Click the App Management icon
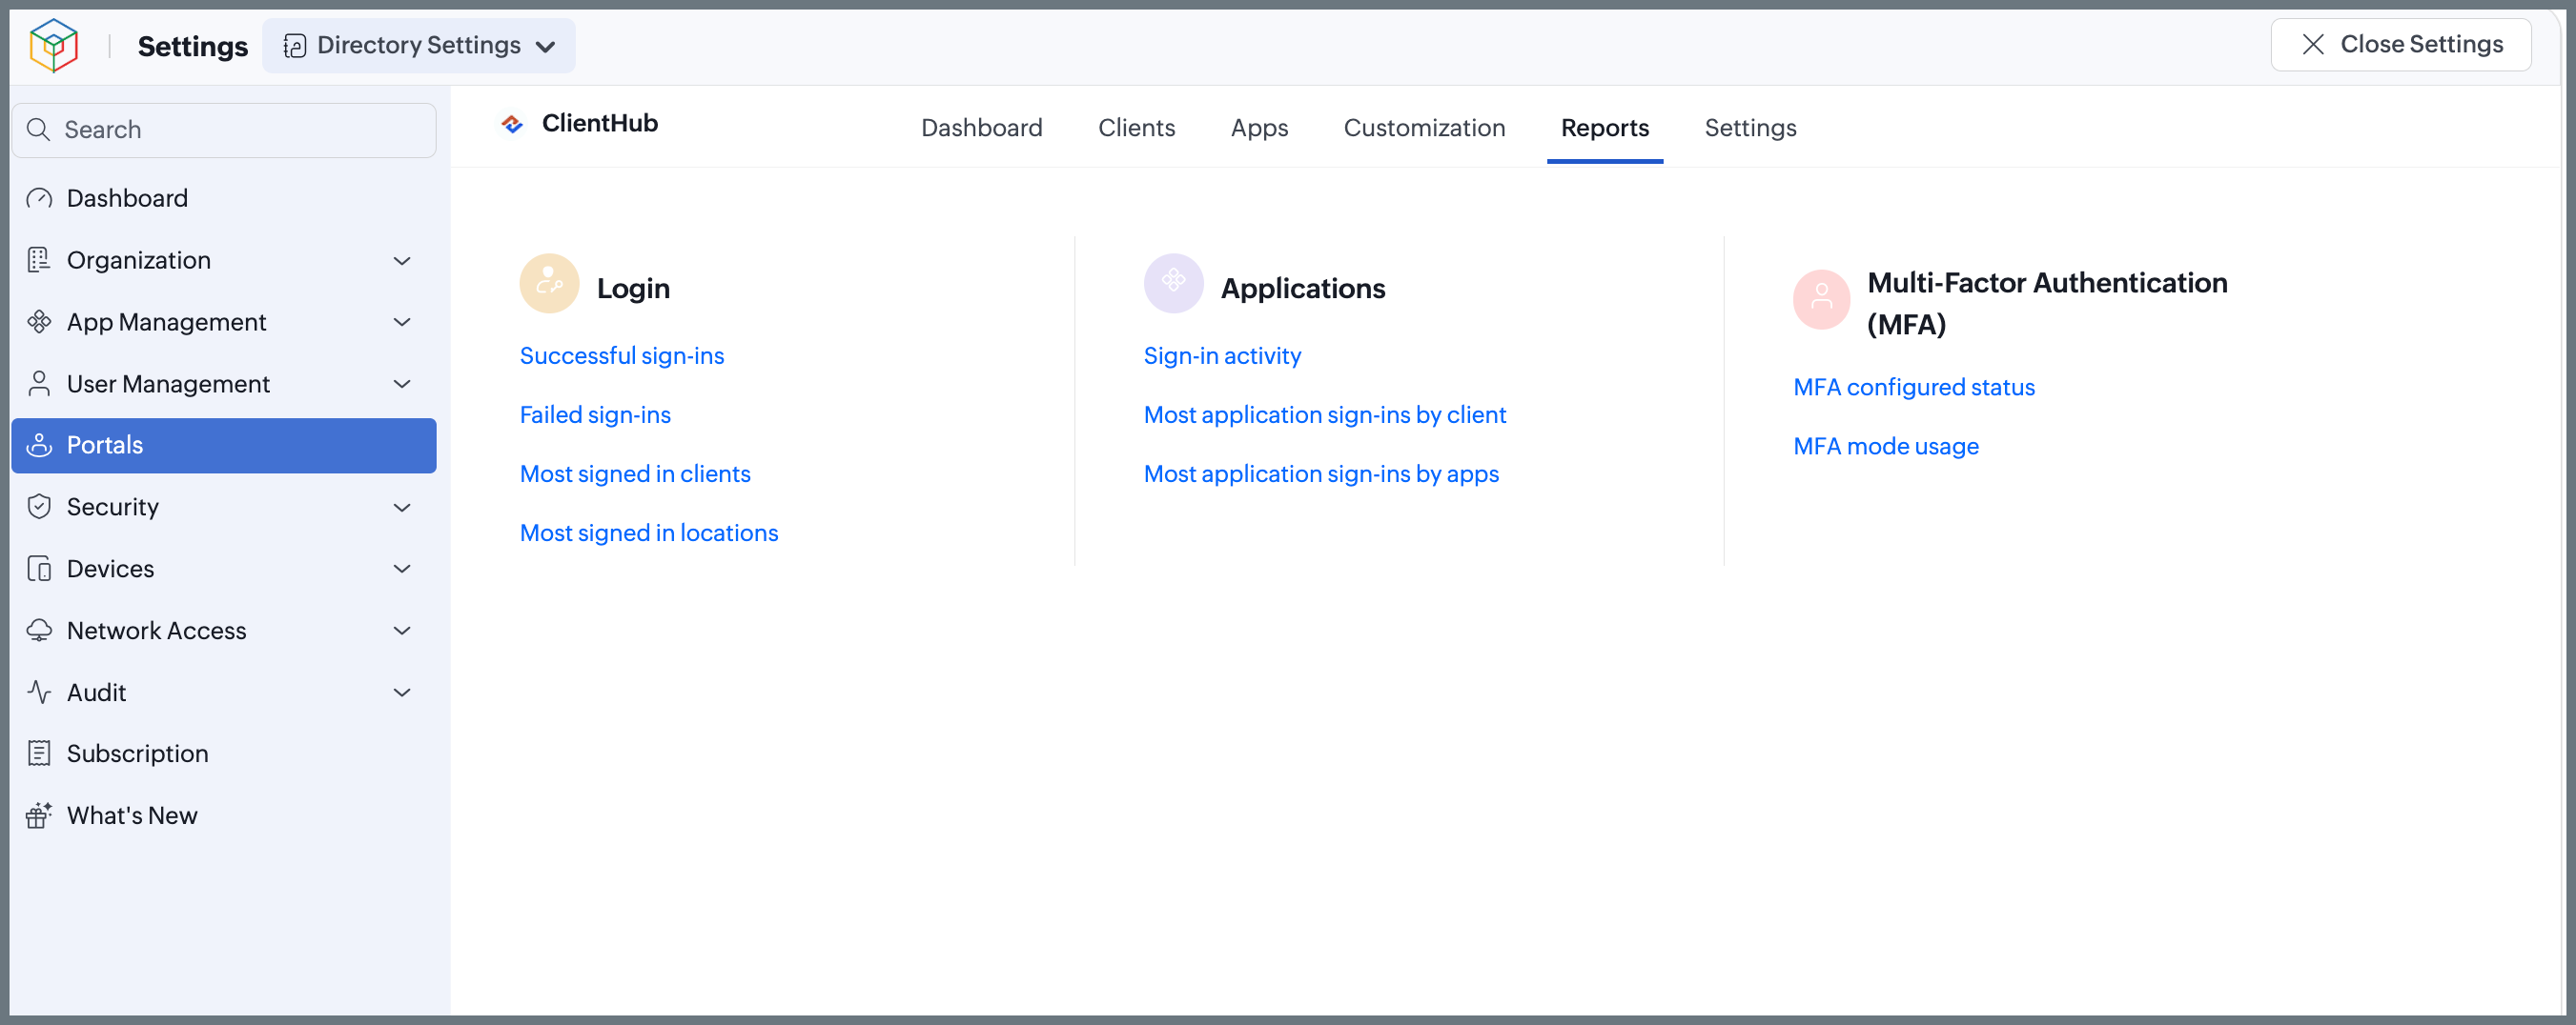Screen dimensions: 2576x1025 click(39, 322)
